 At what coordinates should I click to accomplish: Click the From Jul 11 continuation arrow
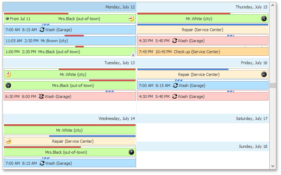7,18
